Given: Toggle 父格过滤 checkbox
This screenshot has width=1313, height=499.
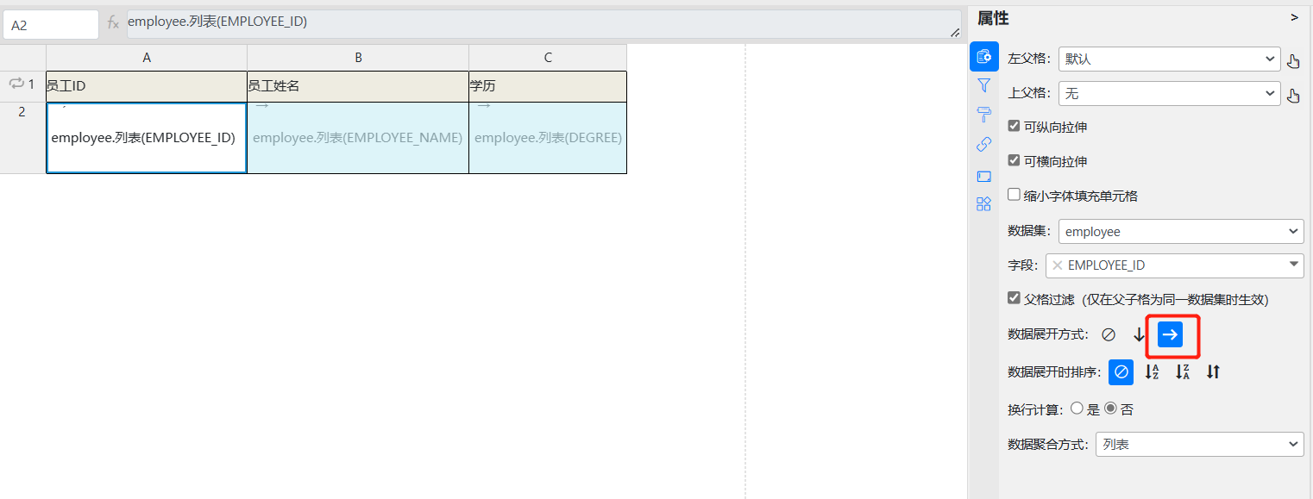Looking at the screenshot, I should [1015, 298].
